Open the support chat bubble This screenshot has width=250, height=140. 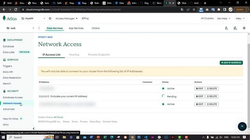[242, 126]
